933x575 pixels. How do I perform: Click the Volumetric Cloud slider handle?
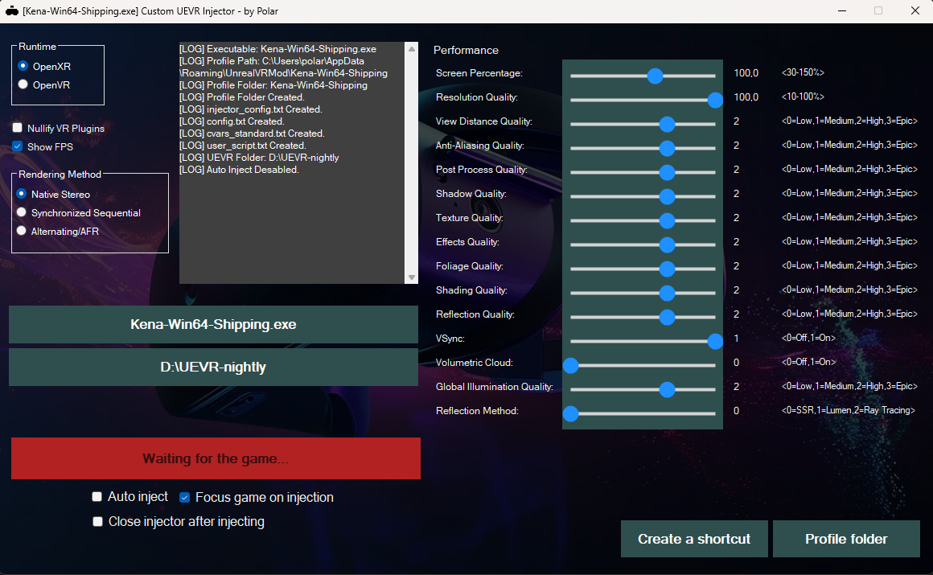[570, 365]
